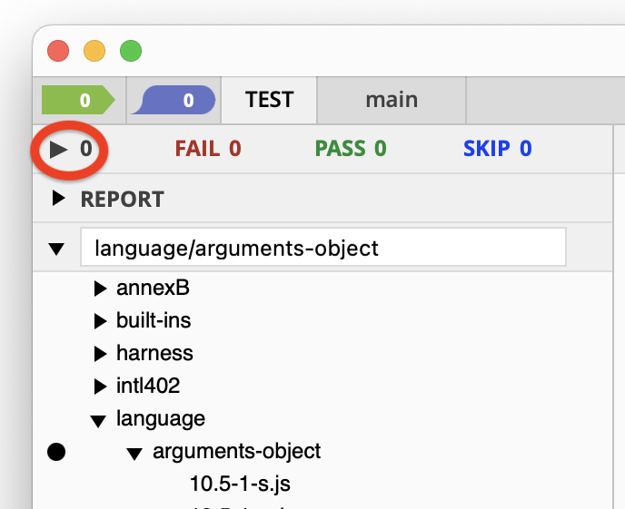This screenshot has width=625, height=509.
Task: Collapse the arguments-object folder
Action: pyautogui.click(x=134, y=452)
